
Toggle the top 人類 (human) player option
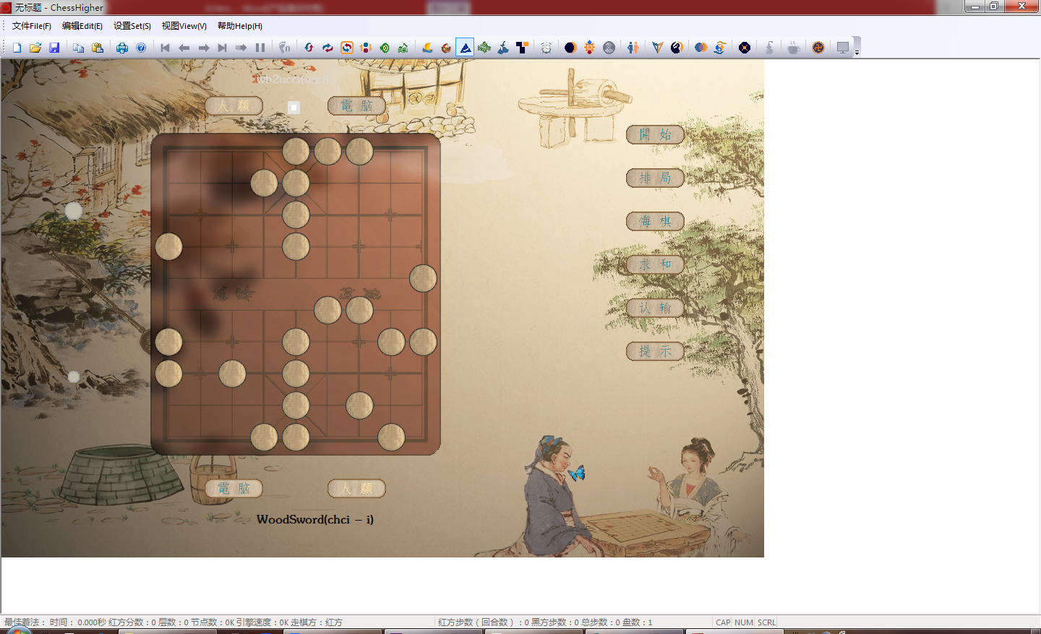coord(234,105)
